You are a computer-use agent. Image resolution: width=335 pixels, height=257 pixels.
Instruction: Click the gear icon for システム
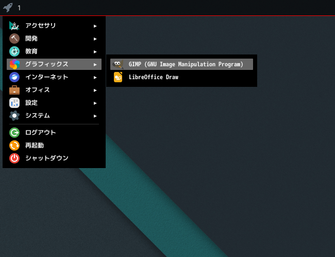coord(14,116)
